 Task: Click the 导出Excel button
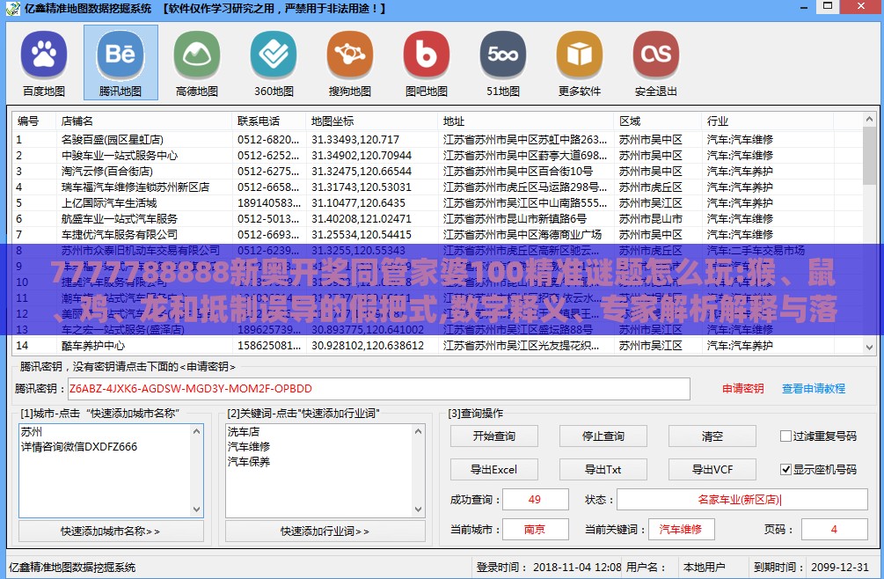tap(493, 470)
